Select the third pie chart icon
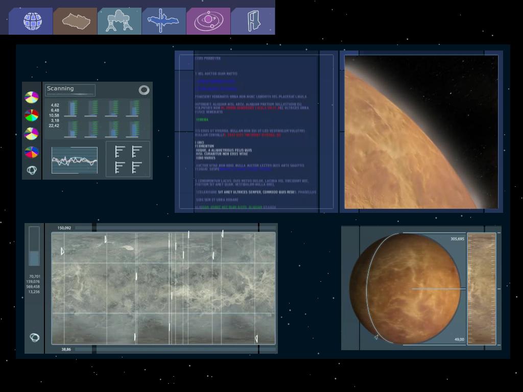The image size is (523, 392). (32, 134)
